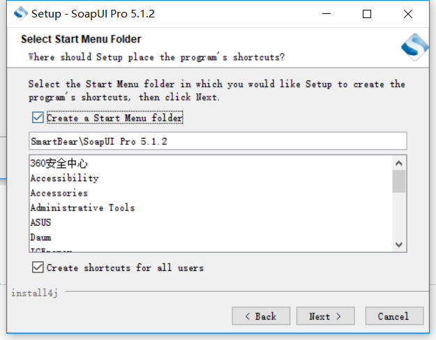Select the ASUS folder entry
Screen dimensions: 436x340
(211, 222)
